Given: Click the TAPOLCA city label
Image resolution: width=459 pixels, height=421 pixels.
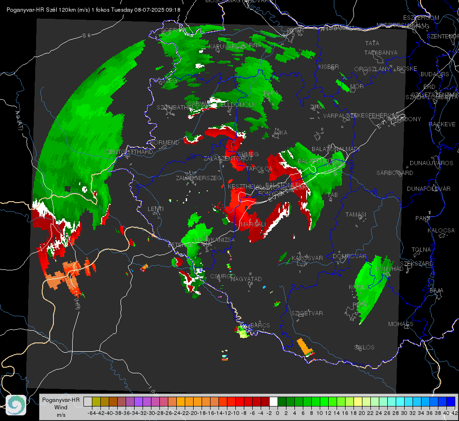Looking at the screenshot, I should click(259, 168).
